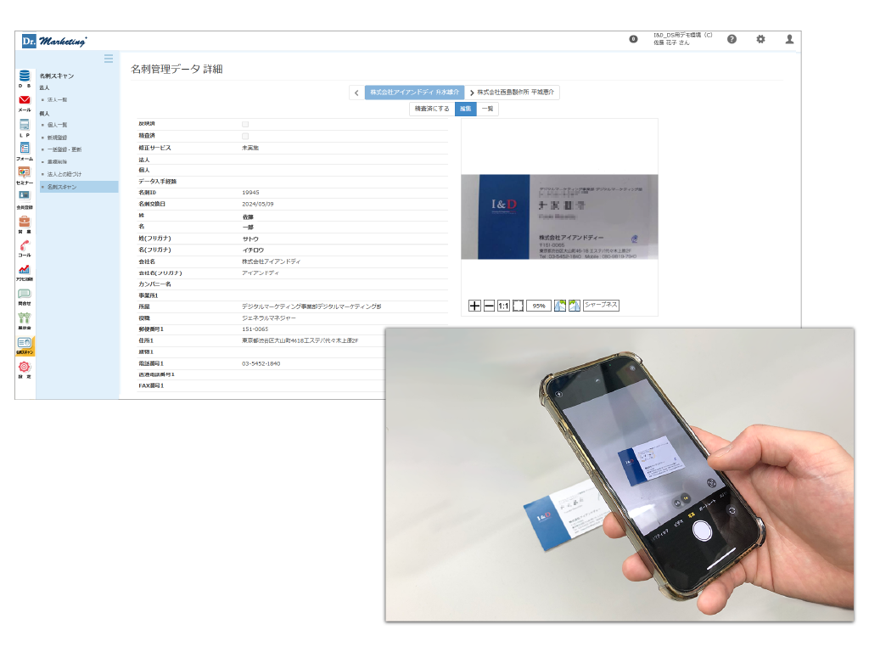Collapse the sidebar with hamburger icon
This screenshot has width=869, height=652.
click(109, 59)
